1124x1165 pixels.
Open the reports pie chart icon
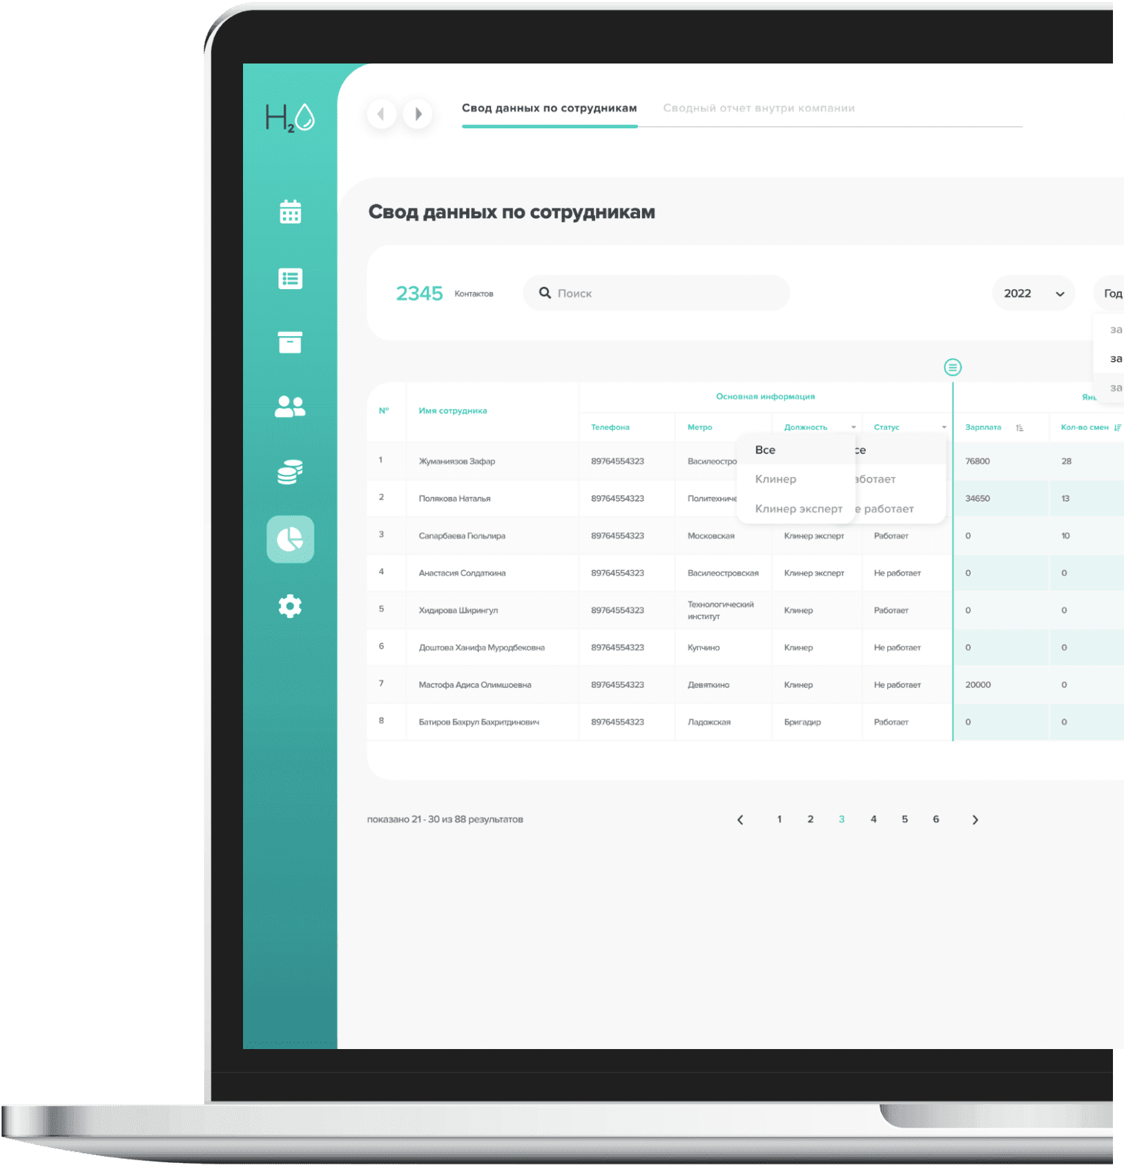(290, 539)
